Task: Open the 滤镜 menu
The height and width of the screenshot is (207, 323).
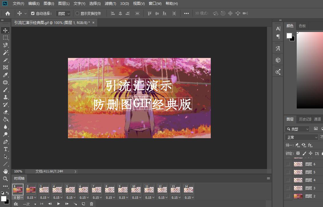Action: pos(111,3)
